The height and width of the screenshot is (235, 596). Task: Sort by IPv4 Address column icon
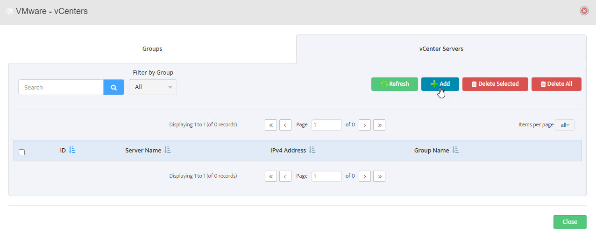tap(312, 150)
